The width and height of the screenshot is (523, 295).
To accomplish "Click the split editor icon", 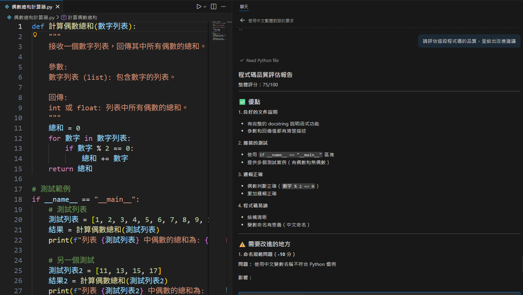I will pos(214,7).
